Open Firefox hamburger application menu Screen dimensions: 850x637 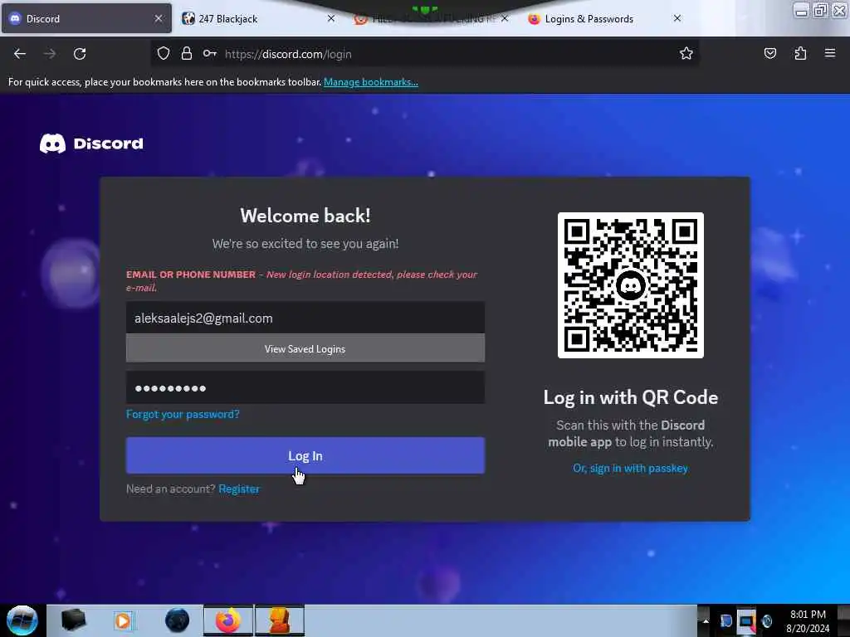pyautogui.click(x=830, y=54)
